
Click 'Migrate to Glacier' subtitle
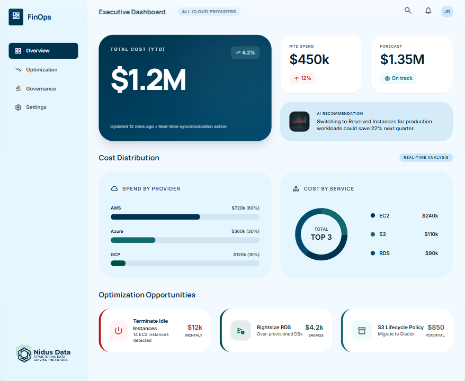click(x=396, y=334)
